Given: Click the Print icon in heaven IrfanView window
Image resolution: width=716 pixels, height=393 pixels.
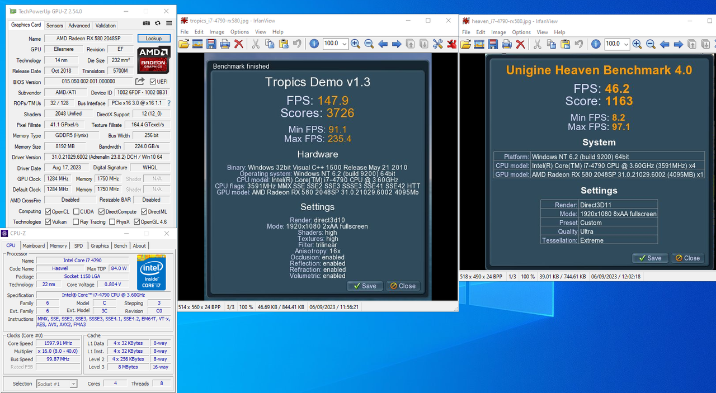Looking at the screenshot, I should point(506,44).
